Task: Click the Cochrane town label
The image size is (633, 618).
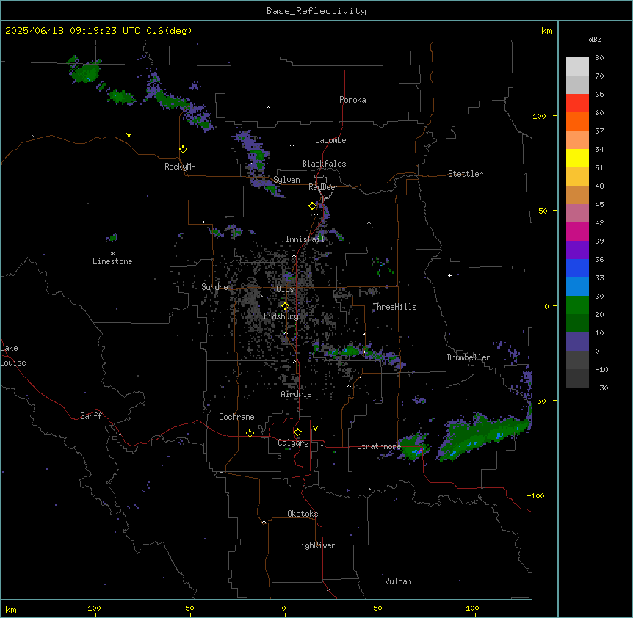Action: point(236,417)
